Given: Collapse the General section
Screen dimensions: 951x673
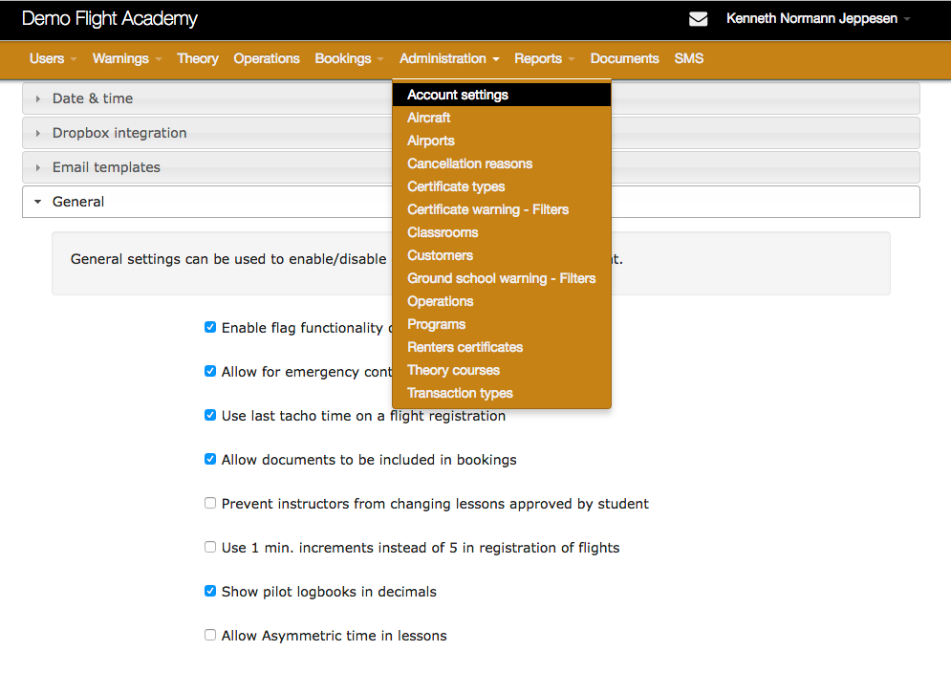Looking at the screenshot, I should (470, 202).
